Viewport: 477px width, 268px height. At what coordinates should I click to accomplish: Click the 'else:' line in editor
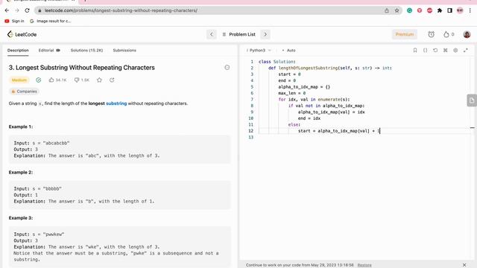[x=294, y=124]
